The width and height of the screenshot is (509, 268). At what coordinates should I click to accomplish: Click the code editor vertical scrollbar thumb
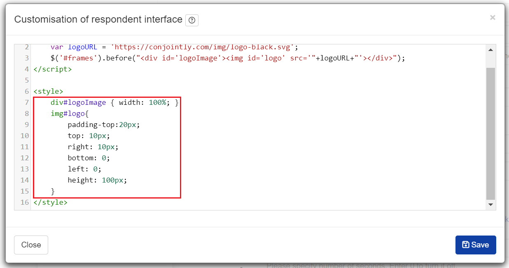point(490,134)
